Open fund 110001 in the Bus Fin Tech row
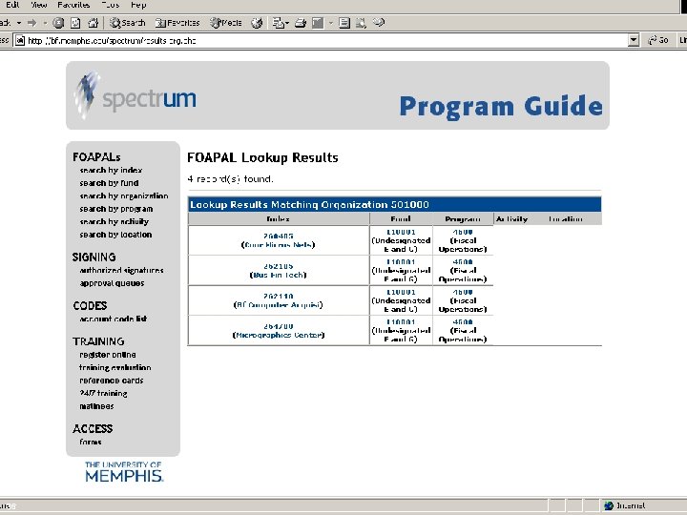 click(x=401, y=262)
